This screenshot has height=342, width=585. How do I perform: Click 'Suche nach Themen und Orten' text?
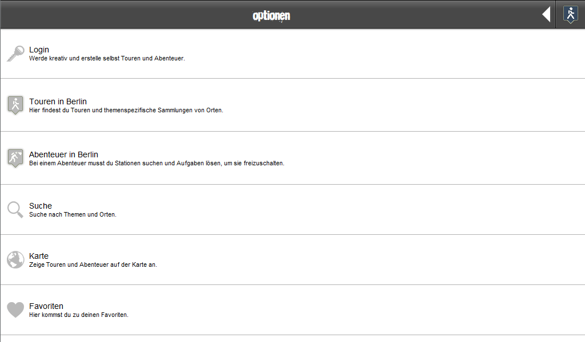point(73,215)
